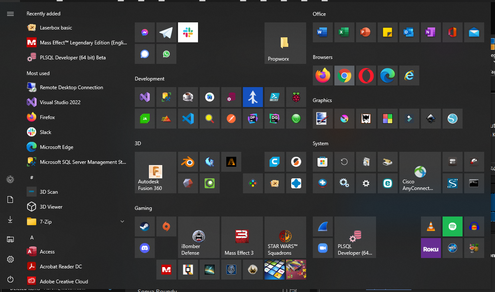This screenshot has height=292, width=495.
Task: Open the STAR WARS Squadrons tile
Action: [285, 237]
